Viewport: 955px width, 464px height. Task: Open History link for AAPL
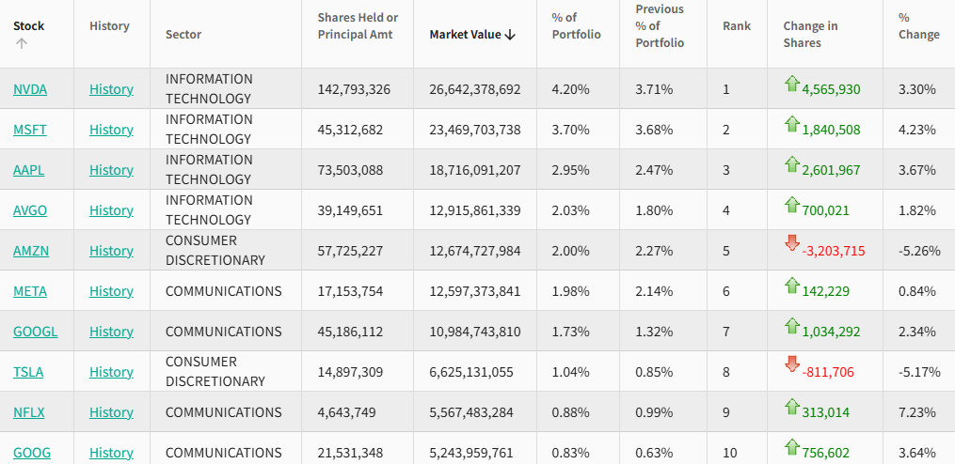pos(111,170)
